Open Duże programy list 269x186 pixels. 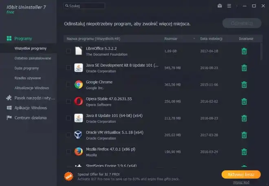[26, 68]
